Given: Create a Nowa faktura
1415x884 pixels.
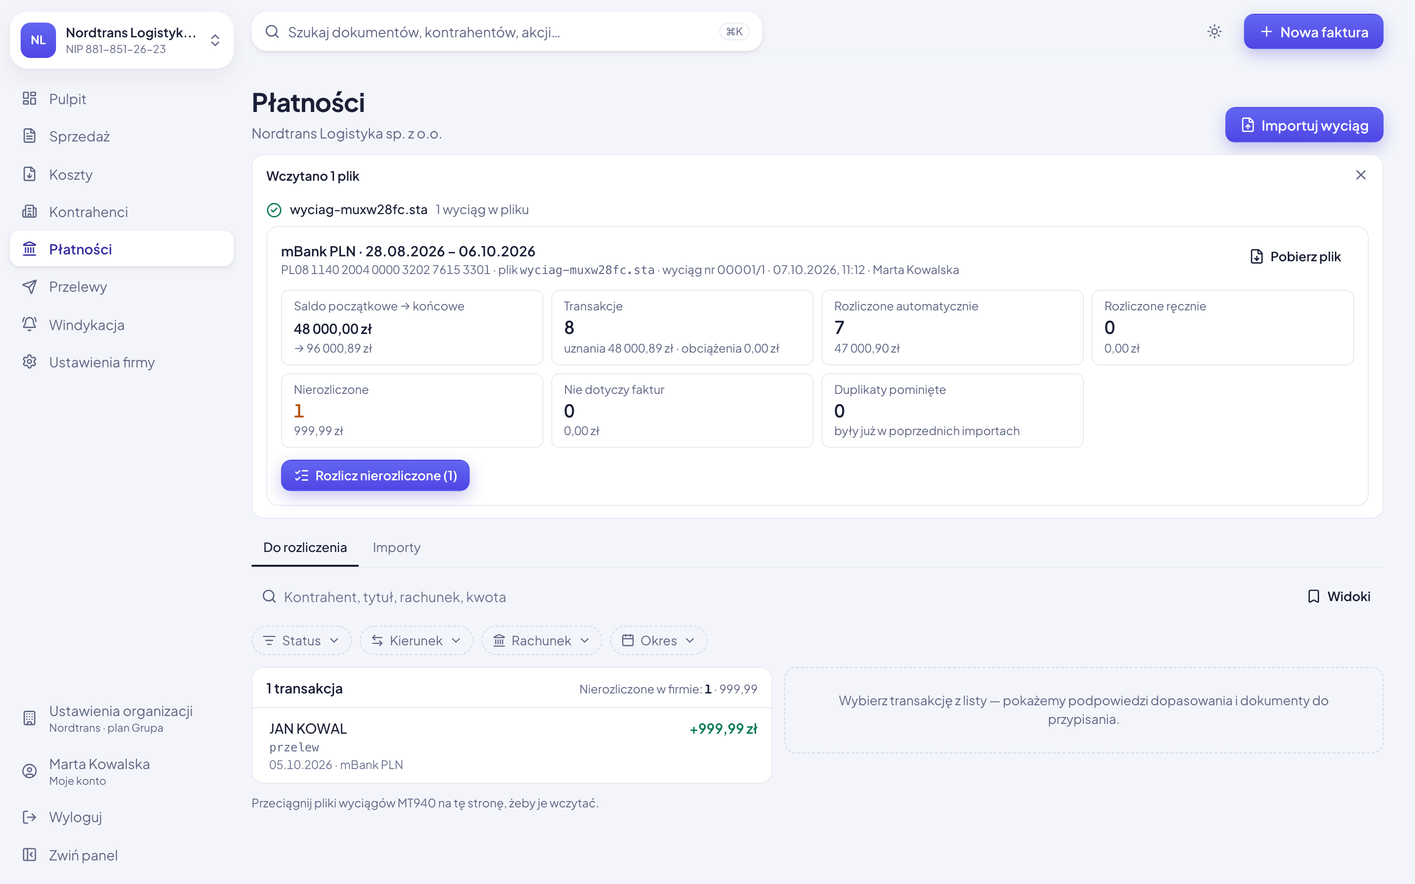Looking at the screenshot, I should [1313, 31].
